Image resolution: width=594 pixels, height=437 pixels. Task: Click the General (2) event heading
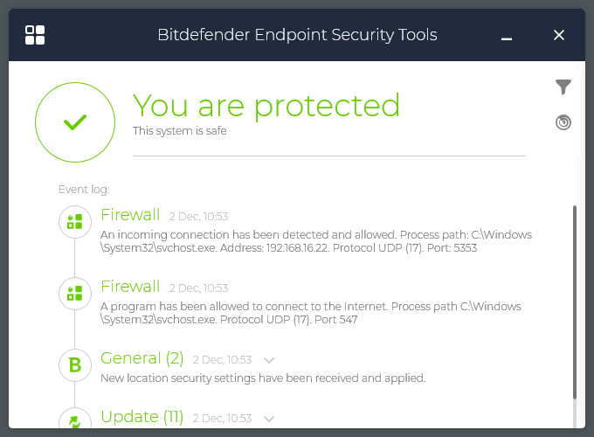pyautogui.click(x=142, y=358)
